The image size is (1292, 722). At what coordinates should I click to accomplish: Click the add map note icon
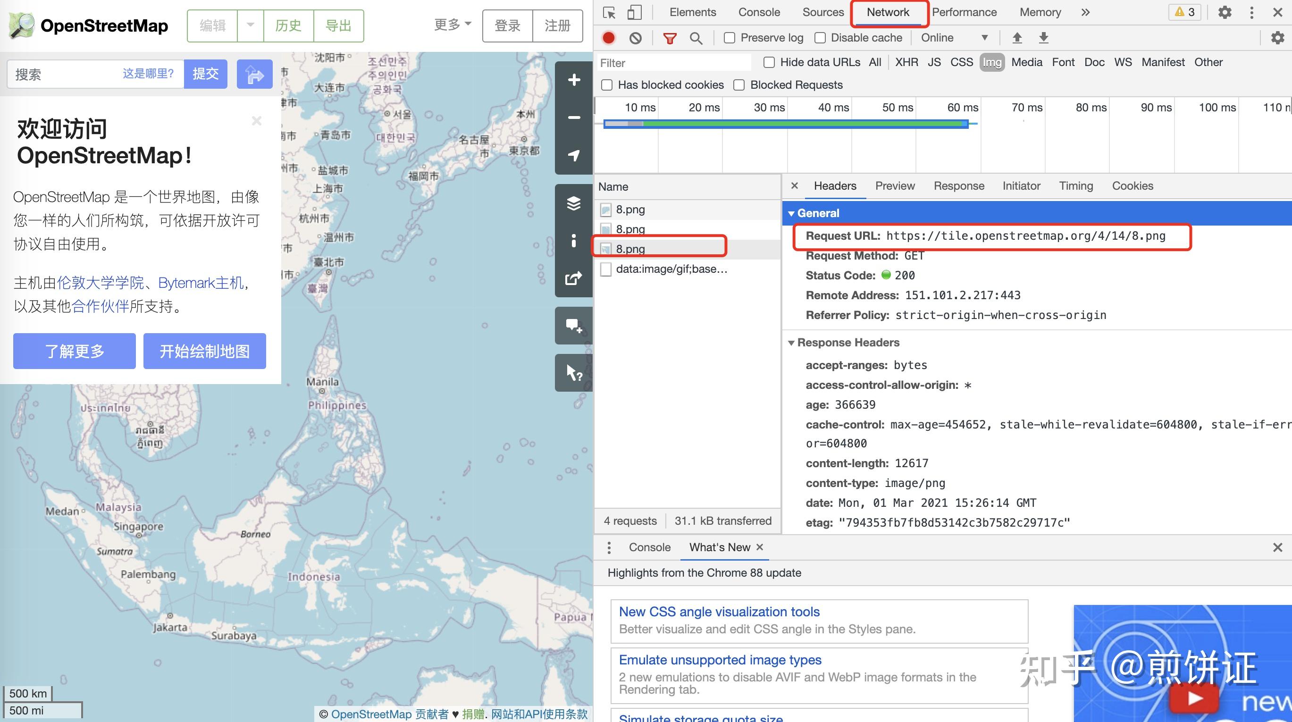tap(574, 326)
